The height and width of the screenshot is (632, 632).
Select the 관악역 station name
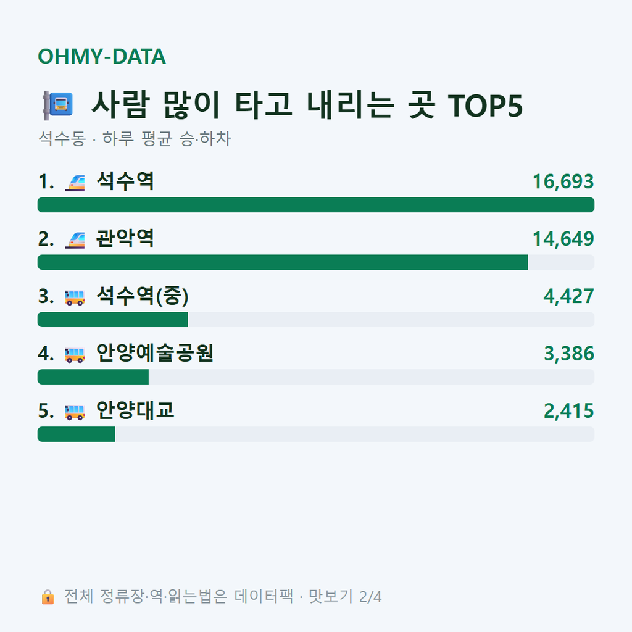(x=125, y=239)
